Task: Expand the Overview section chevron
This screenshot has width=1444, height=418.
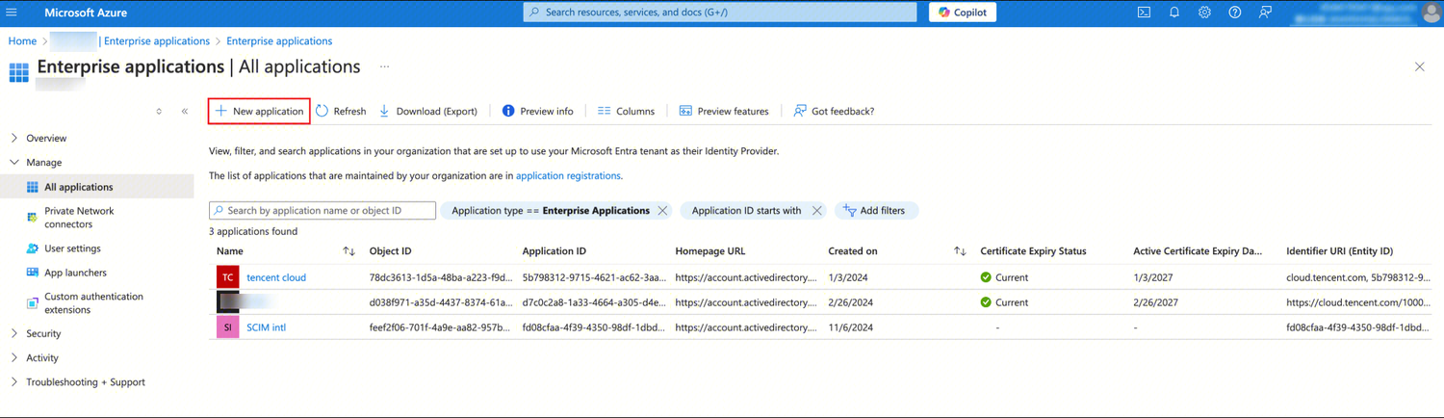Action: (14, 139)
